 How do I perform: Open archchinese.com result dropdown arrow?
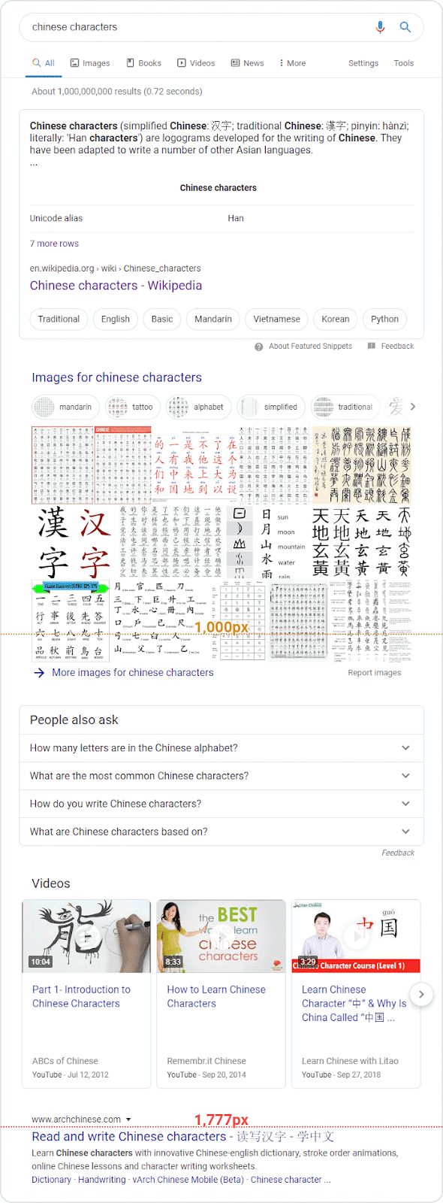tap(128, 1120)
